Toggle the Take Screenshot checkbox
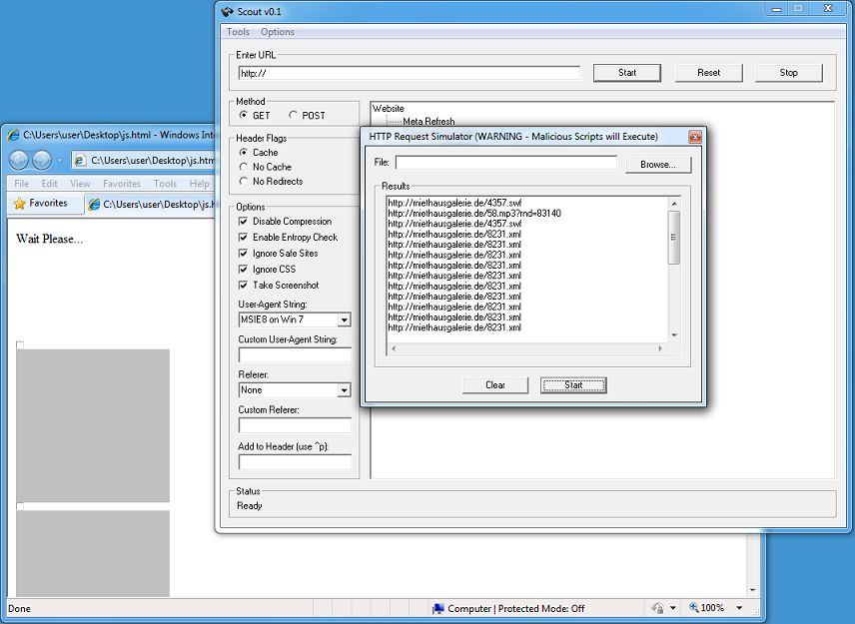 (x=244, y=286)
